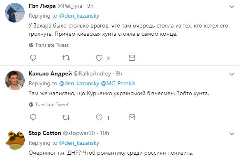Send Пэт Люра's tweet via direct message
Image resolution: width=239 pixels, height=160 pixels.
132,58
